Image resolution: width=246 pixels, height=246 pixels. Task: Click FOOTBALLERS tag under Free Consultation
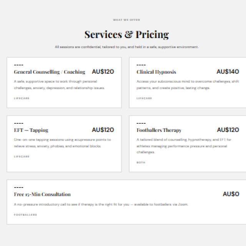point(25,215)
